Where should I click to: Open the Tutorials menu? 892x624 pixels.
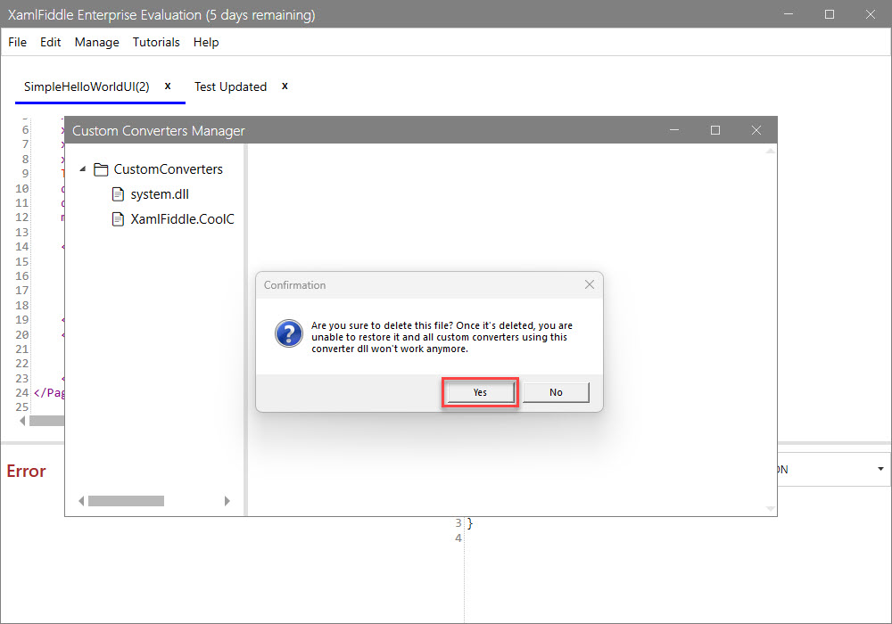click(x=156, y=42)
